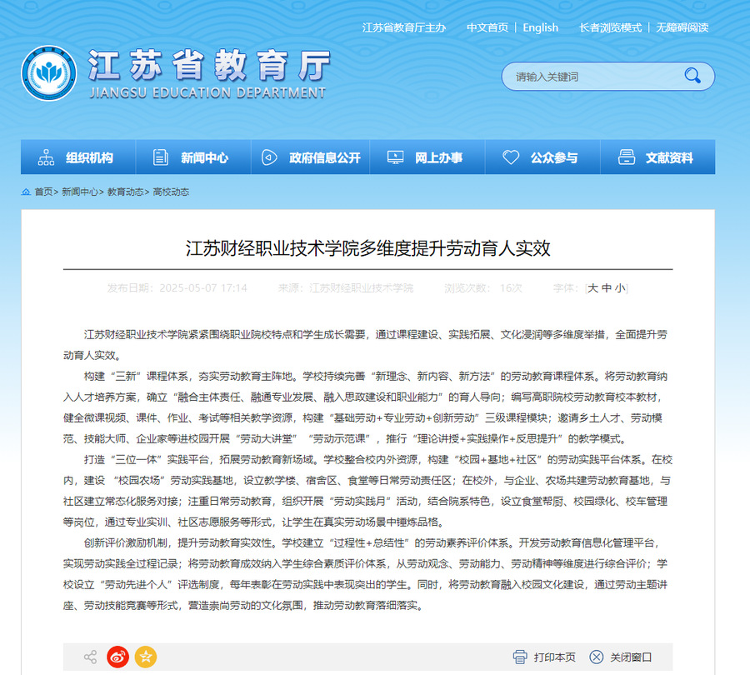750x675 pixels.
Task: Share article to Weibo
Action: (117, 657)
